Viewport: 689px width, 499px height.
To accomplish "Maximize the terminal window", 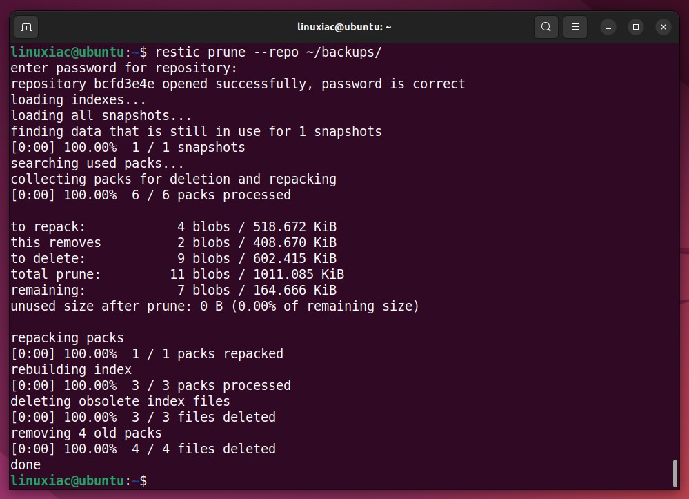I will click(635, 27).
